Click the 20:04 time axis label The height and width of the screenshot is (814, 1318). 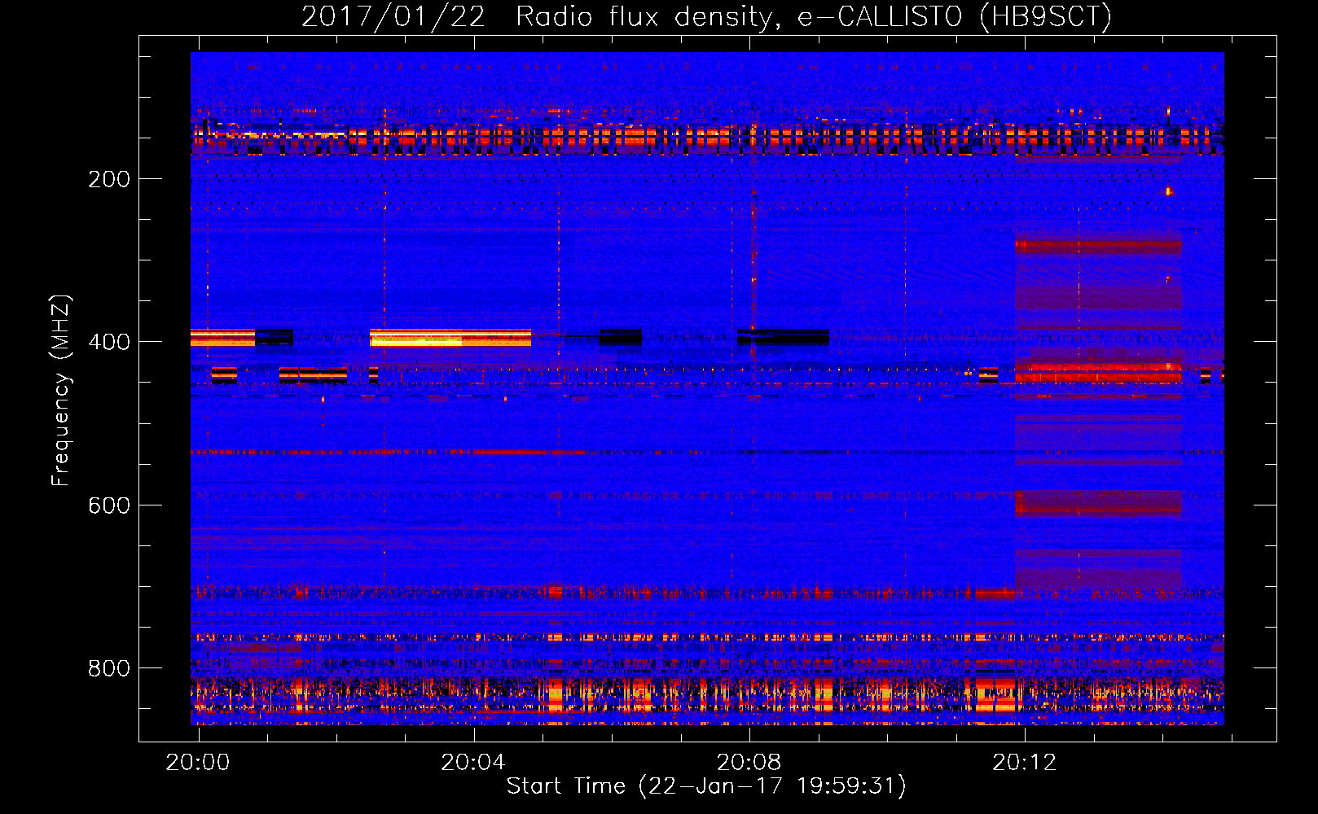[x=473, y=763]
